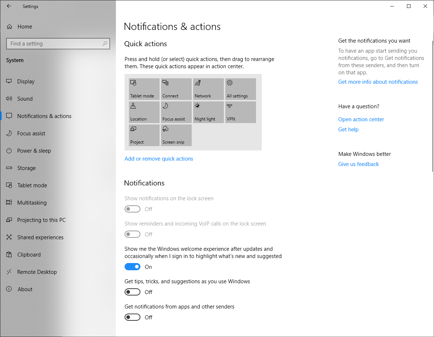Select the Focus assist quick action tile
The width and height of the screenshot is (434, 337).
(176, 112)
